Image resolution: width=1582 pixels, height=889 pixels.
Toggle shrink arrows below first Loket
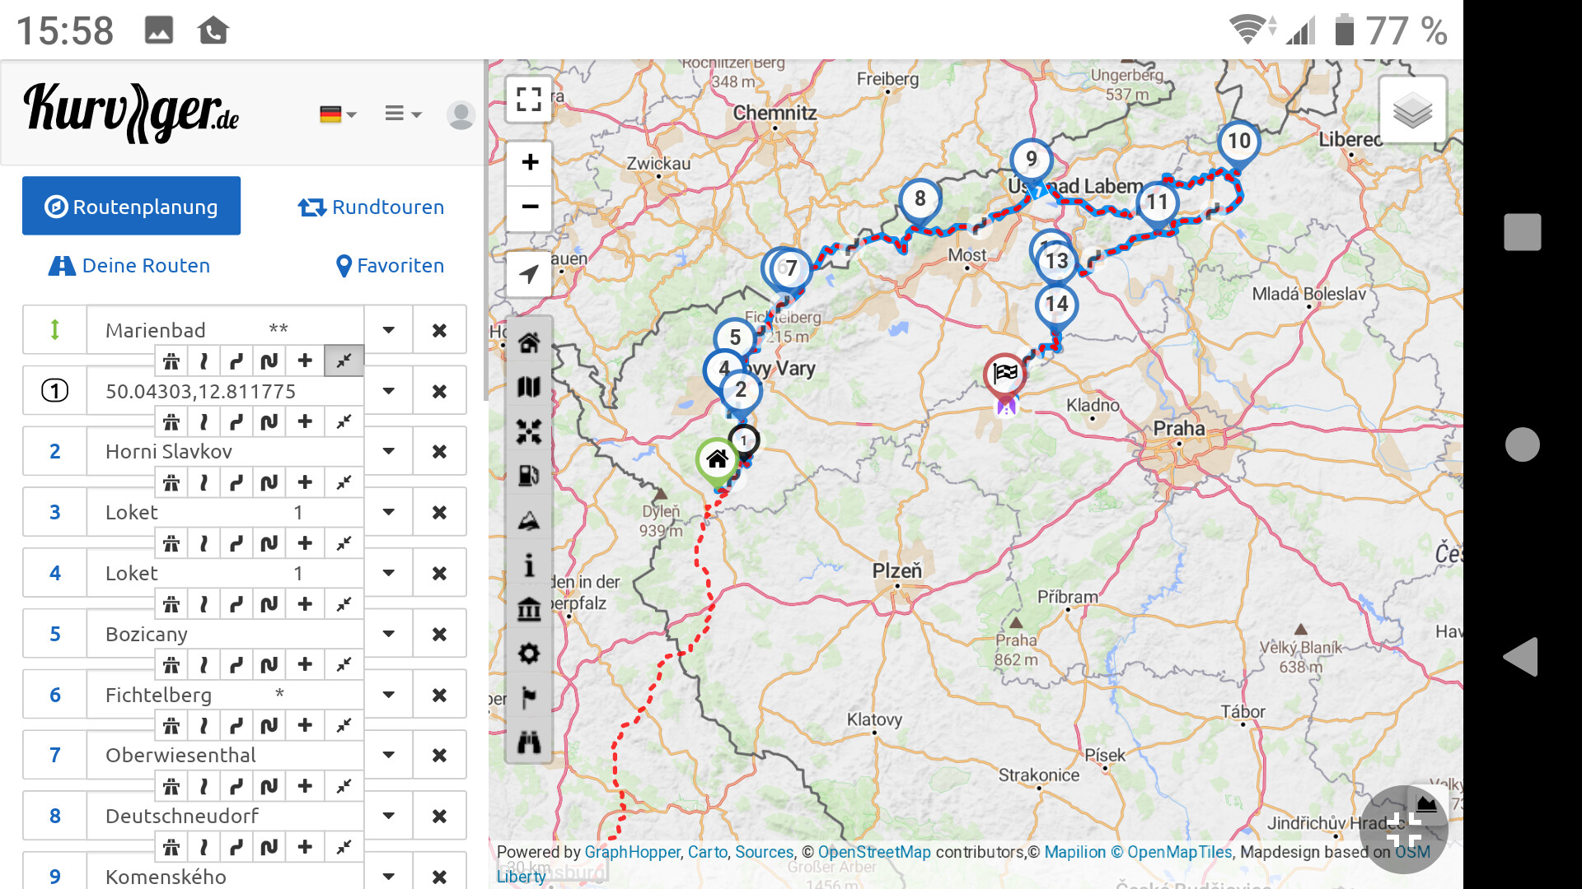(x=344, y=542)
